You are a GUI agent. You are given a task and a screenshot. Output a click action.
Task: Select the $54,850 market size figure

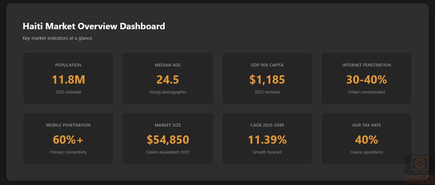pos(168,140)
